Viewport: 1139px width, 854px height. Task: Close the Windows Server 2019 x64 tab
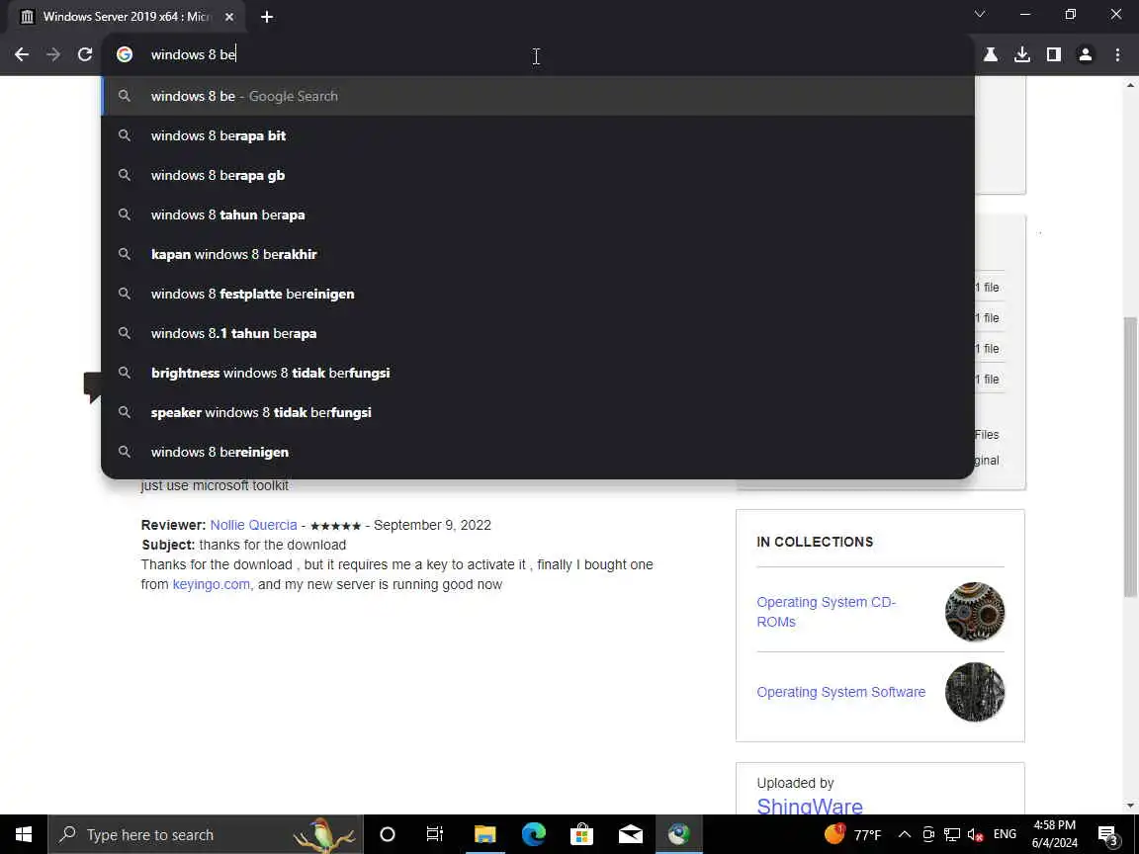(229, 17)
